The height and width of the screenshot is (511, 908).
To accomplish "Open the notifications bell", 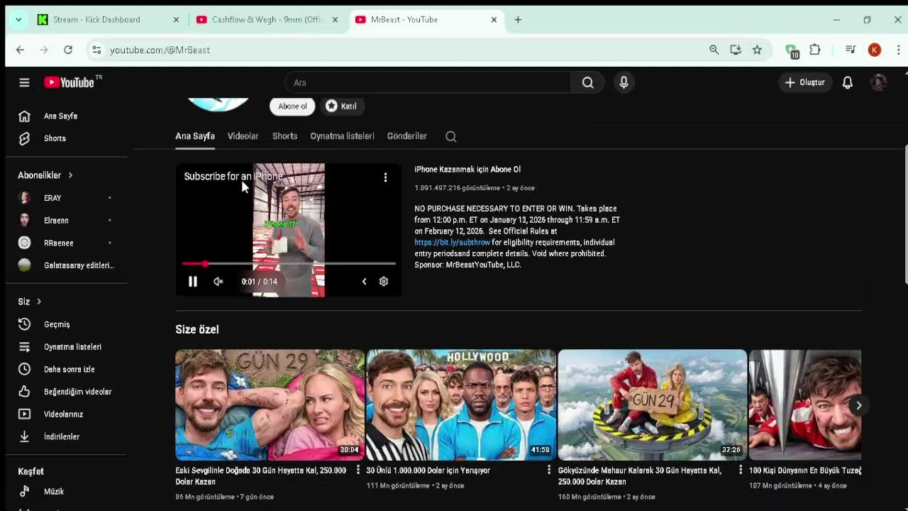I will 847,82.
